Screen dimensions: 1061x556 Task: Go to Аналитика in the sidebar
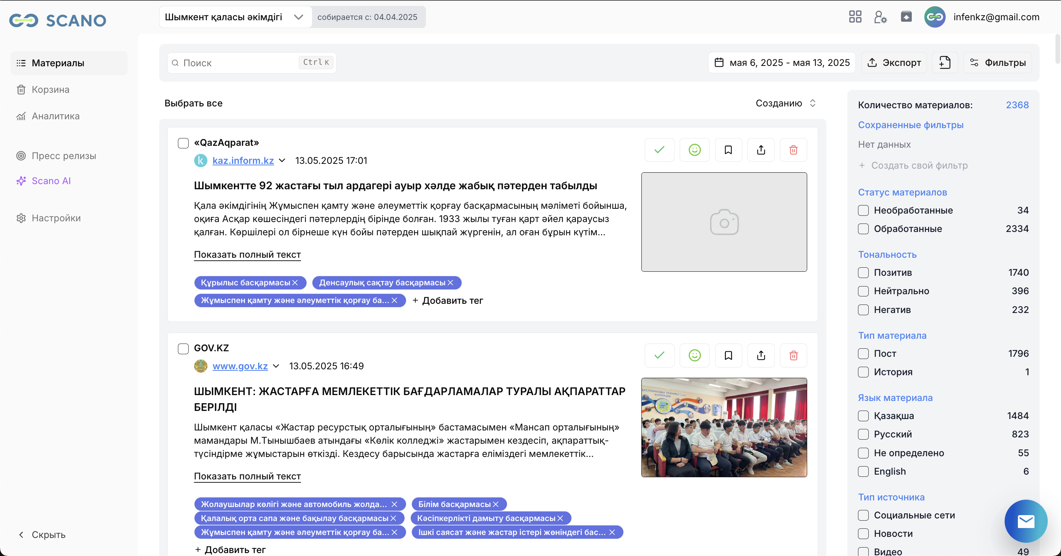click(56, 116)
